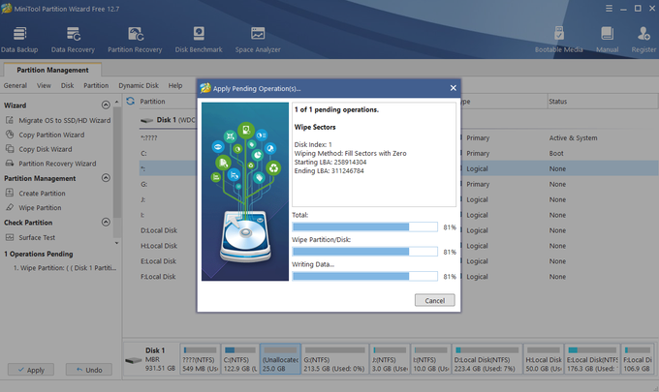659x392 pixels.
Task: Collapse the Check Partition section
Action: pos(106,223)
